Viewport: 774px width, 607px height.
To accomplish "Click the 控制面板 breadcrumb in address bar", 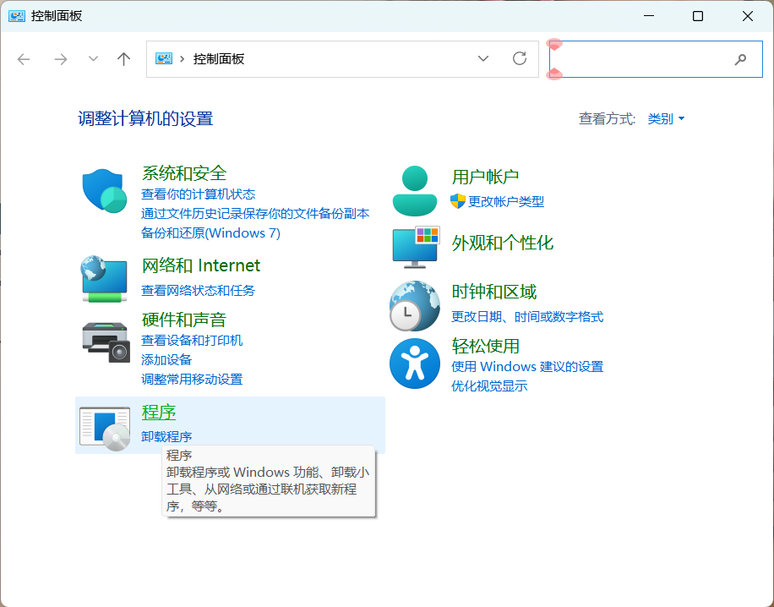I will 219,59.
